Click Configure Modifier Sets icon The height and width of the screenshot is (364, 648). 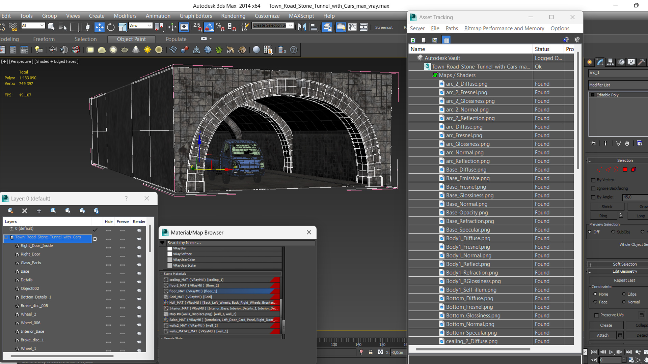(x=640, y=143)
